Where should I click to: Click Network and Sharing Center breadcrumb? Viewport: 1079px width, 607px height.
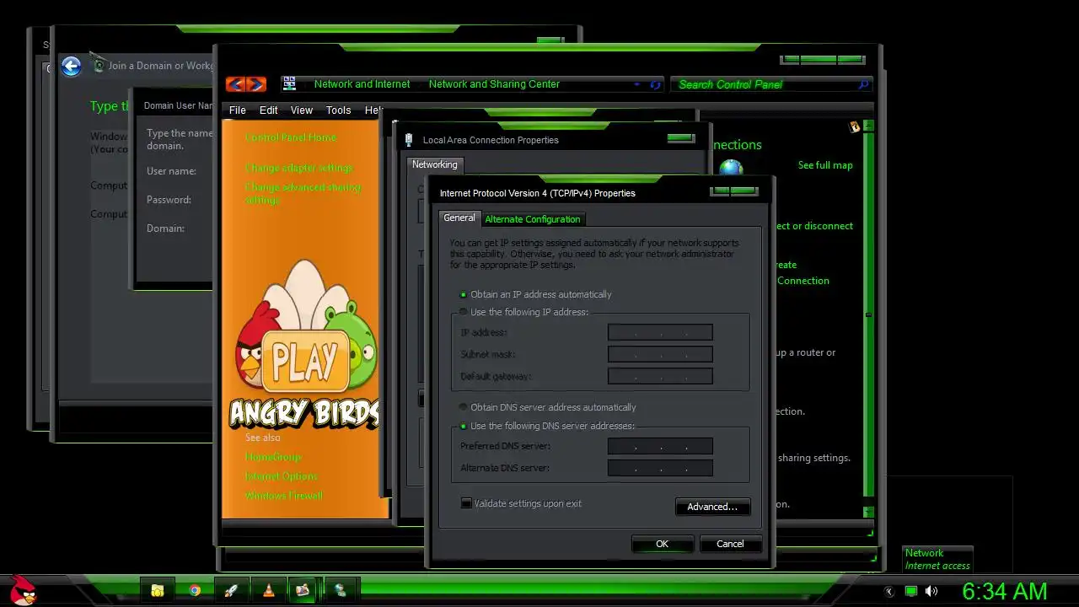494,84
